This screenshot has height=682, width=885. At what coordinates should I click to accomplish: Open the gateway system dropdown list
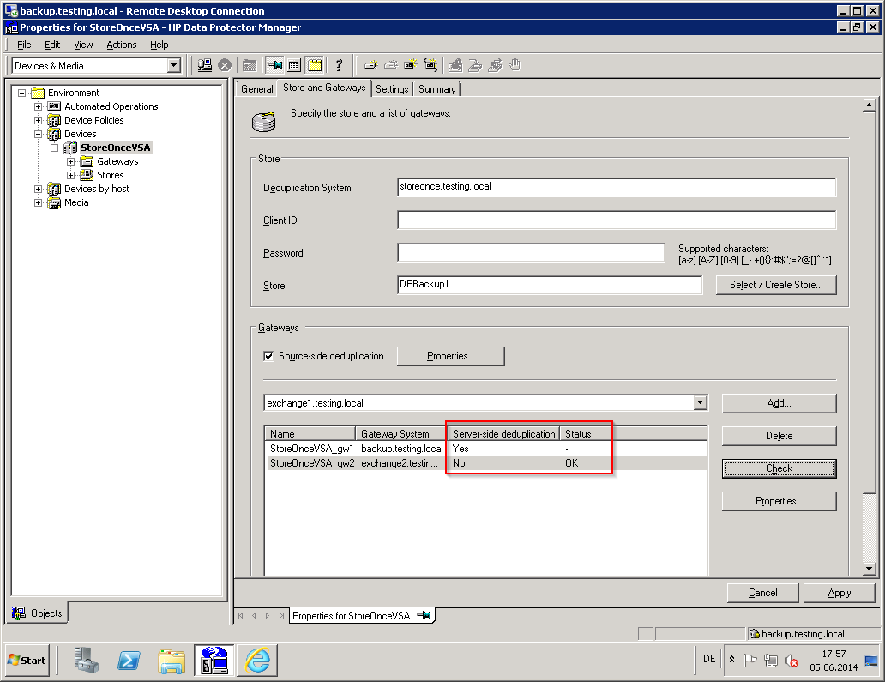[700, 402]
